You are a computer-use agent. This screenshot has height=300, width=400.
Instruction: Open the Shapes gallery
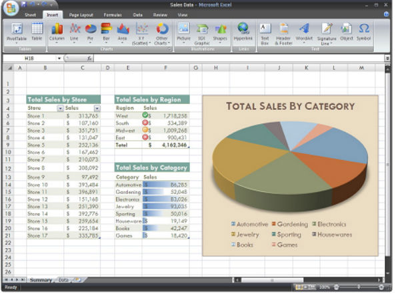point(220,31)
